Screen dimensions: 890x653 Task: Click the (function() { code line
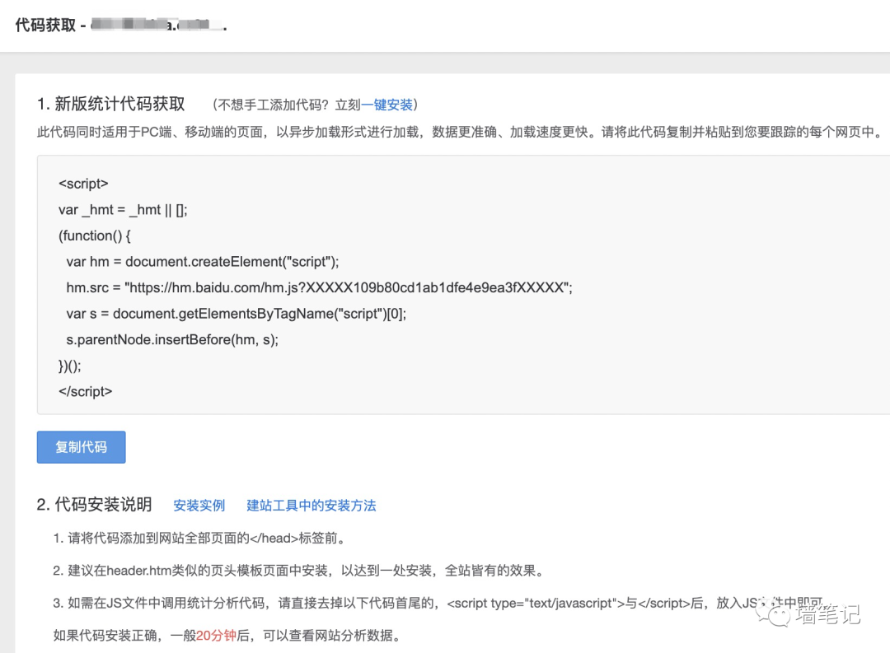[95, 236]
